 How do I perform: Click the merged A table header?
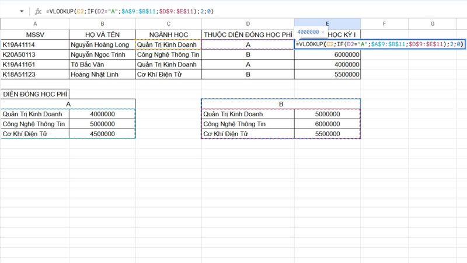68,104
